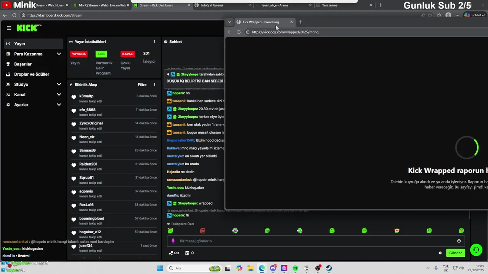Go back in the Kick Wrapped window
This screenshot has height=274, width=488.
[x=230, y=32]
